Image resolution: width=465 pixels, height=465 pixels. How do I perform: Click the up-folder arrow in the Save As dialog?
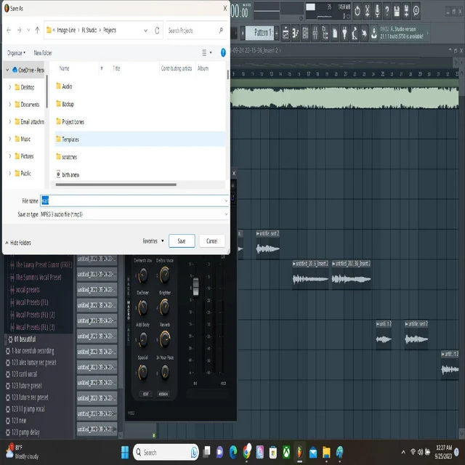pyautogui.click(x=37, y=30)
